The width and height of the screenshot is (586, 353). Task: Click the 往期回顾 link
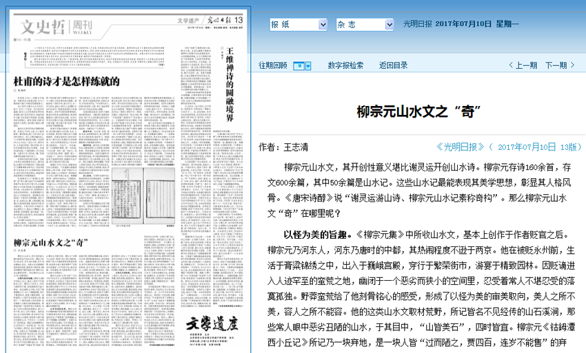click(272, 65)
